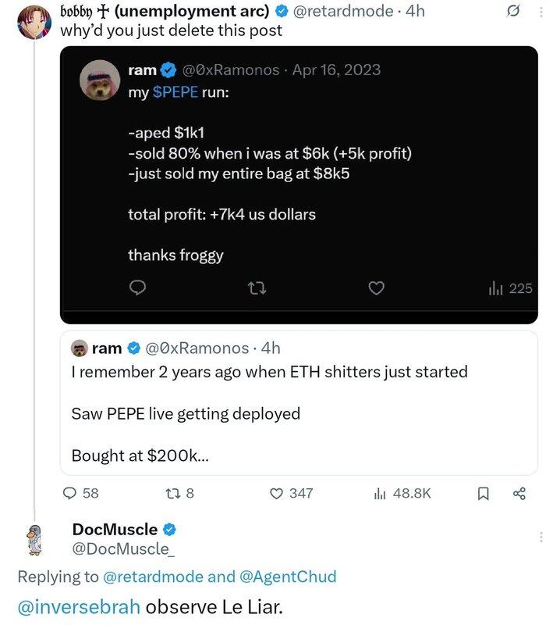Open DocMuscle's profile avatar

[x=33, y=540]
